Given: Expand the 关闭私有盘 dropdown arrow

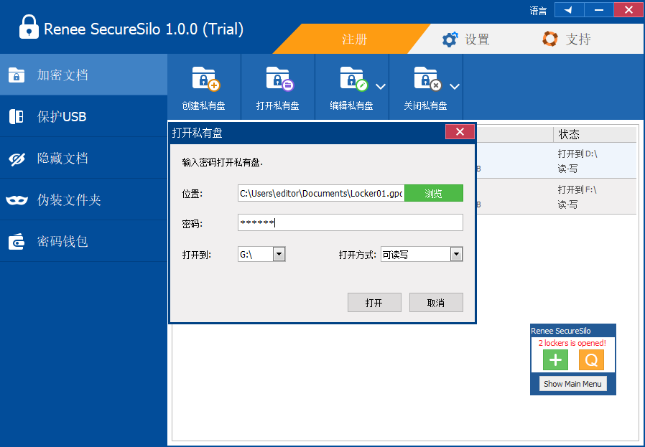Looking at the screenshot, I should tap(455, 87).
